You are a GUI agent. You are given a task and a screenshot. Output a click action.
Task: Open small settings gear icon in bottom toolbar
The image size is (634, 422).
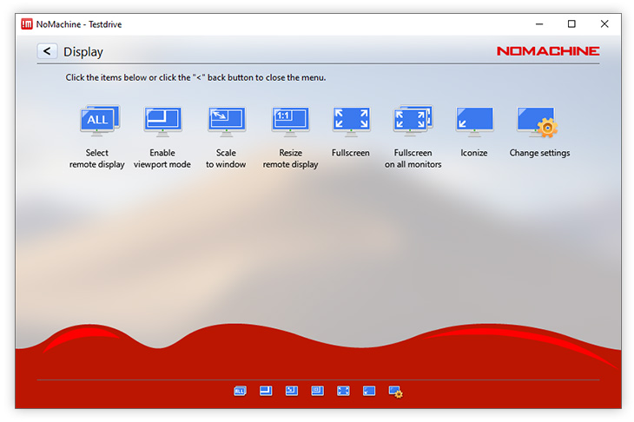pos(395,392)
